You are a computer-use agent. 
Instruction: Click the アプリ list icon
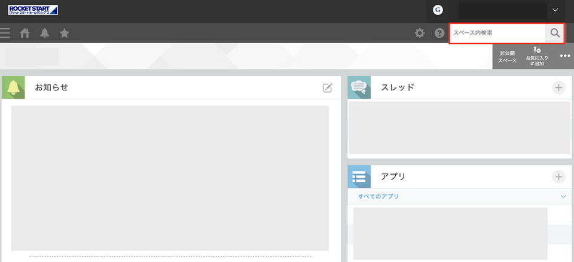pos(359,176)
